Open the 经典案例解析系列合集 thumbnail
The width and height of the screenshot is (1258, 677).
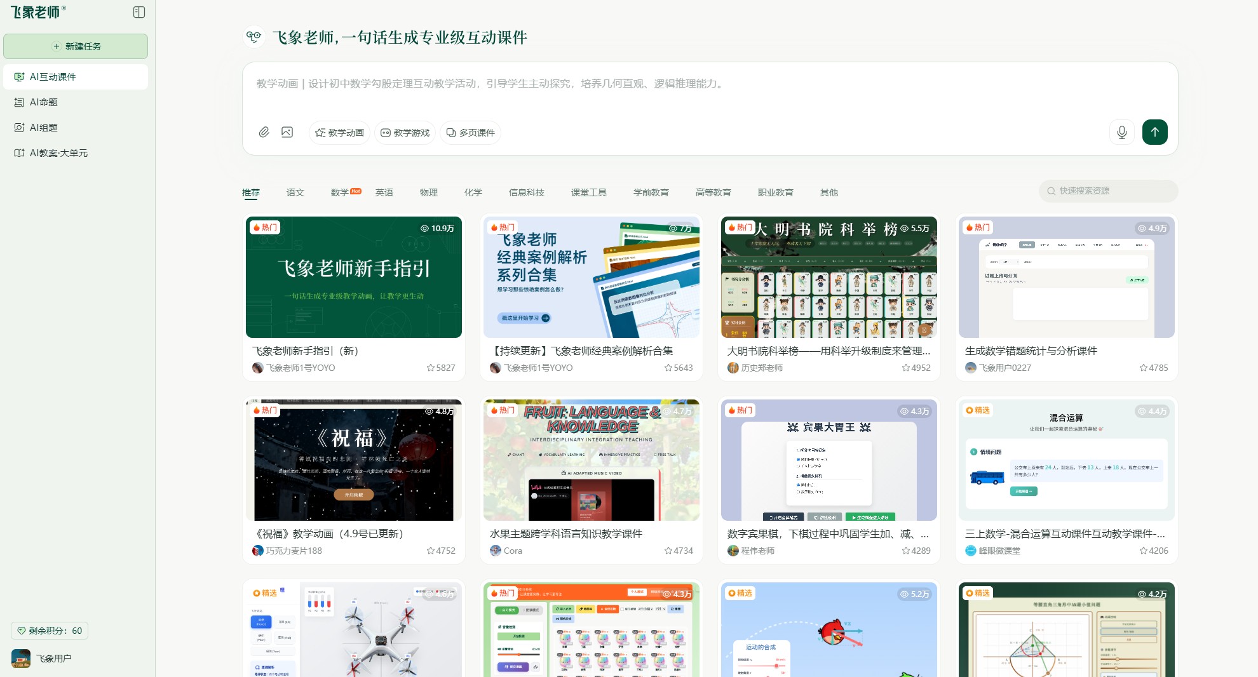click(x=592, y=277)
